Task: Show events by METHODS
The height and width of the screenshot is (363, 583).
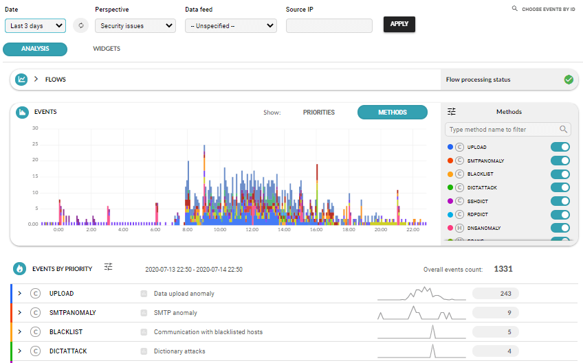Action: click(393, 112)
